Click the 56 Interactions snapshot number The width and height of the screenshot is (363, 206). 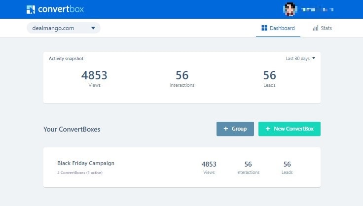pos(182,75)
